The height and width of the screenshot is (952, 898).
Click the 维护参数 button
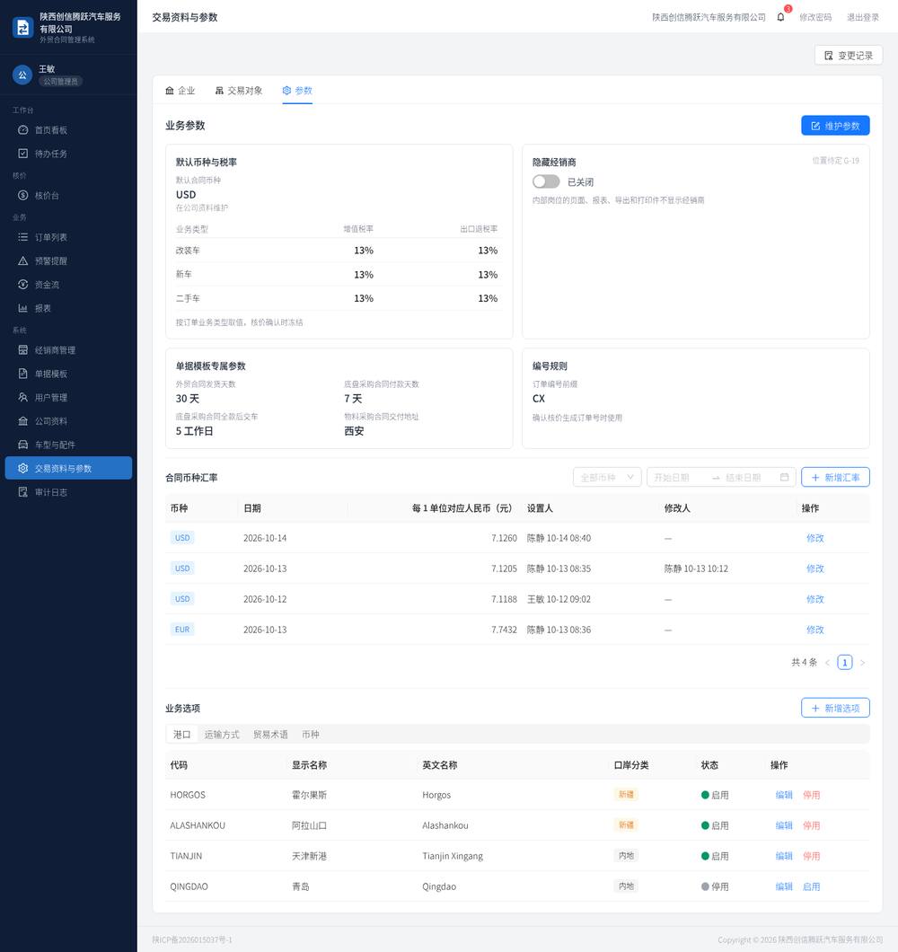[835, 126]
